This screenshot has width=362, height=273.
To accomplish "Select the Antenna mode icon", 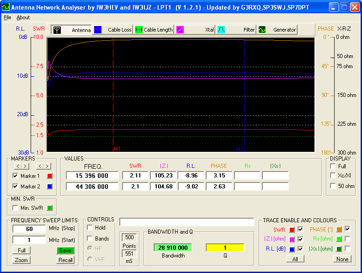I will tap(57, 30).
